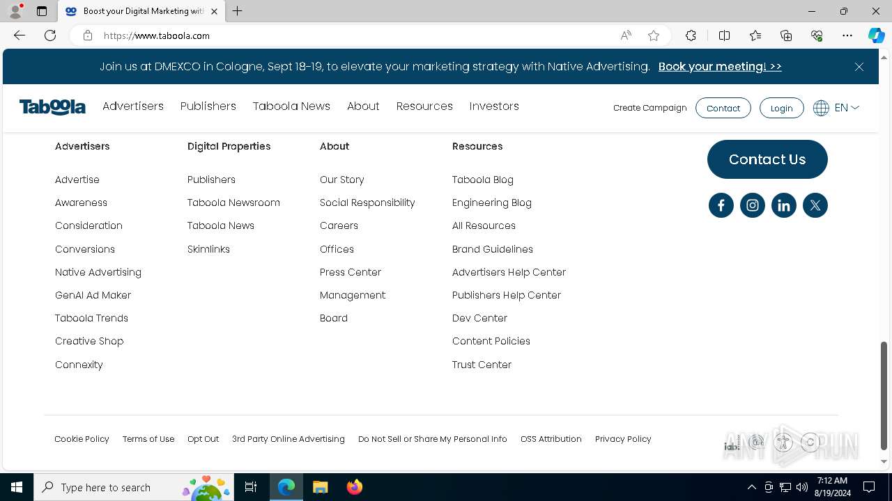Click the language globe icon
The image size is (892, 501).
pyautogui.click(x=821, y=108)
